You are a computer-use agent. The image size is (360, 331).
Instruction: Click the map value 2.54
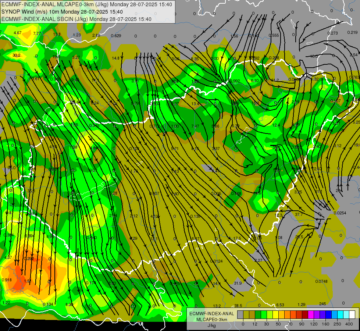tap(354, 55)
